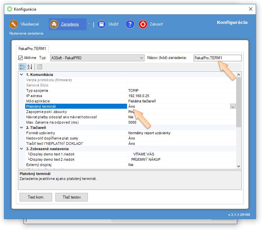Image resolution: width=262 pixels, height=230 pixels.
Task: Toggle the Aktívne checkbox
Action: tap(21, 58)
